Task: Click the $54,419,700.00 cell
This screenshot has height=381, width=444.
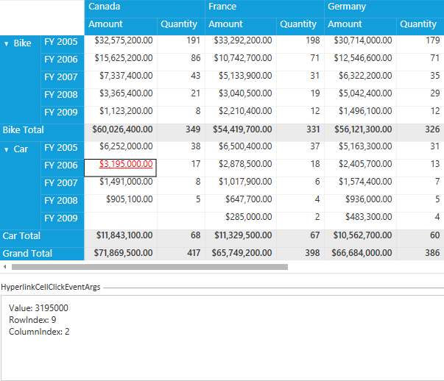Action: 241,132
